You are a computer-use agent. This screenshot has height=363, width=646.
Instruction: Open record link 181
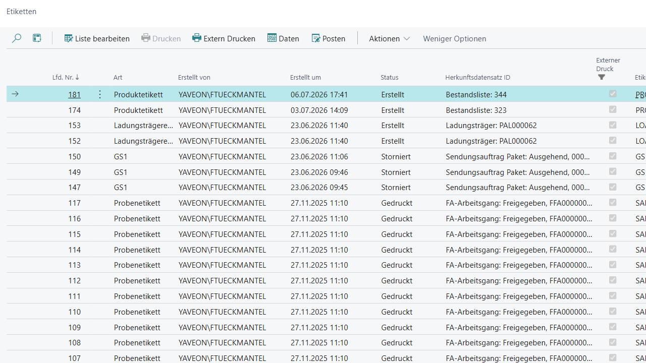(x=74, y=94)
